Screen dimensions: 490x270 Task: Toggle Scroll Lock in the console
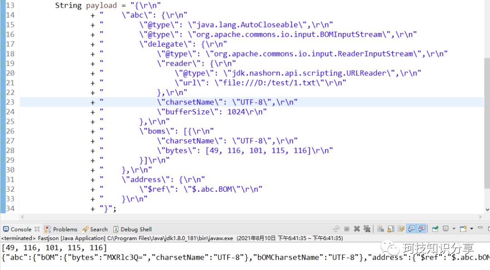pyautogui.click(x=391, y=229)
